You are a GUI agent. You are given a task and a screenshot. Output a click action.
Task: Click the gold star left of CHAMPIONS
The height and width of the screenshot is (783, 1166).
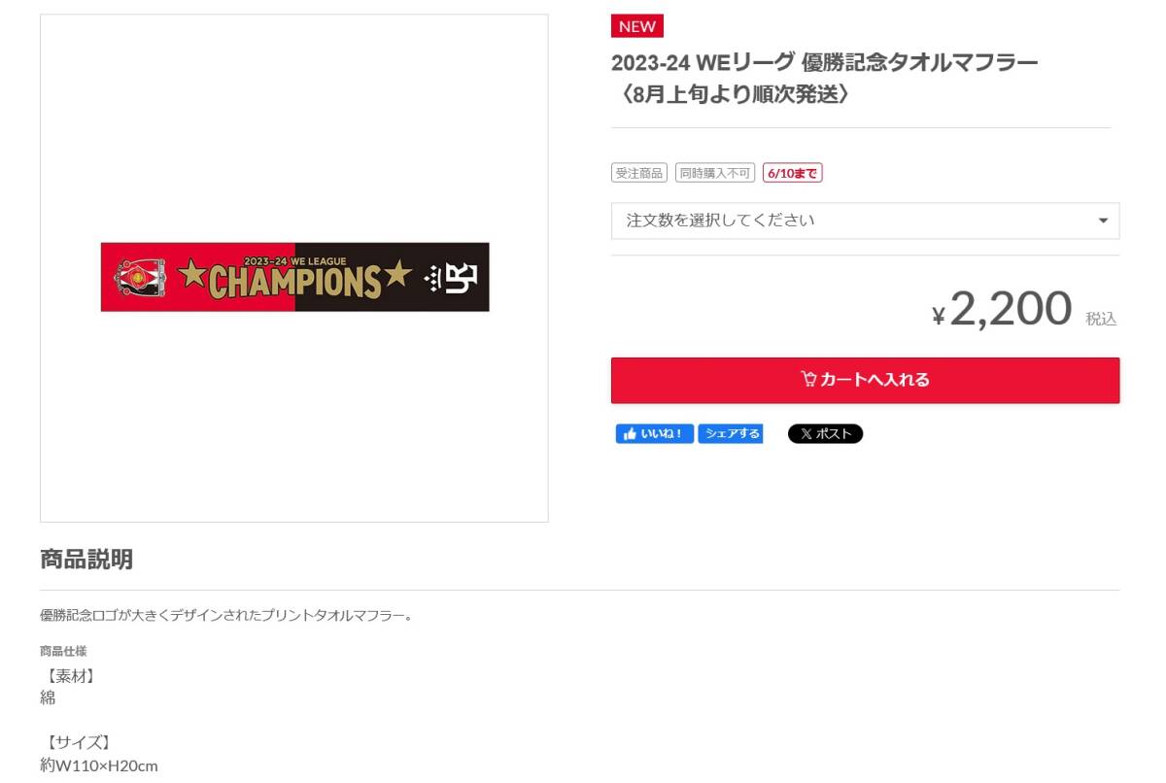[191, 275]
